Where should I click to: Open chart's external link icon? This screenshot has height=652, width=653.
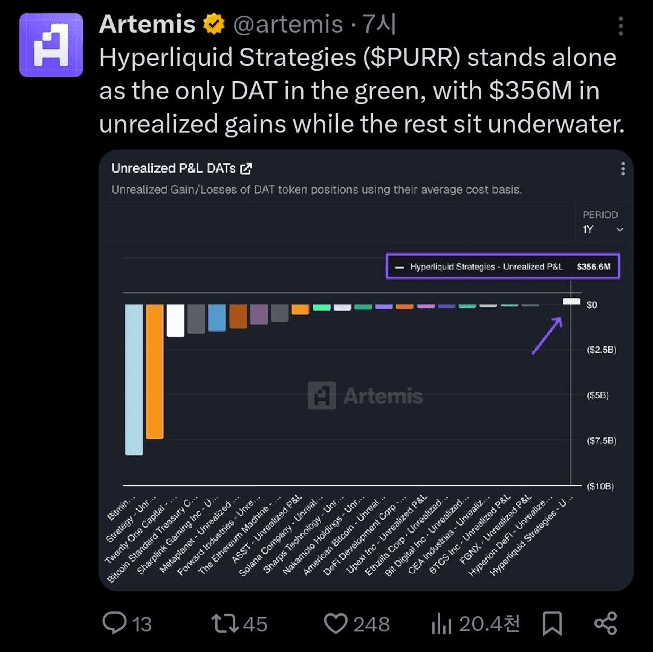[x=246, y=168]
